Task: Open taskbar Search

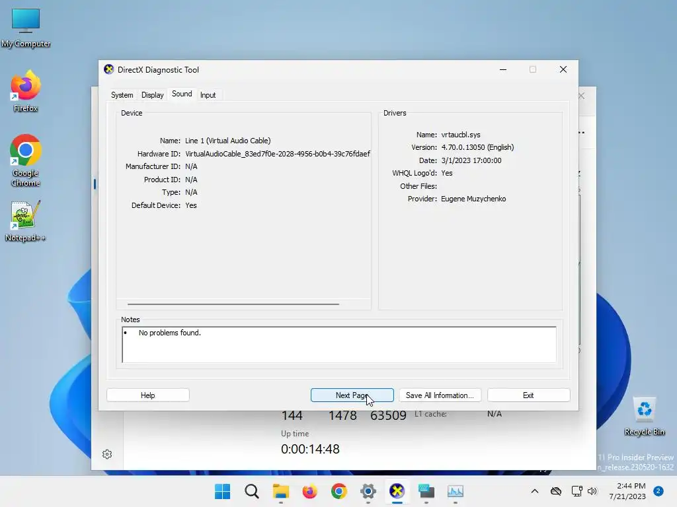Action: click(x=252, y=491)
